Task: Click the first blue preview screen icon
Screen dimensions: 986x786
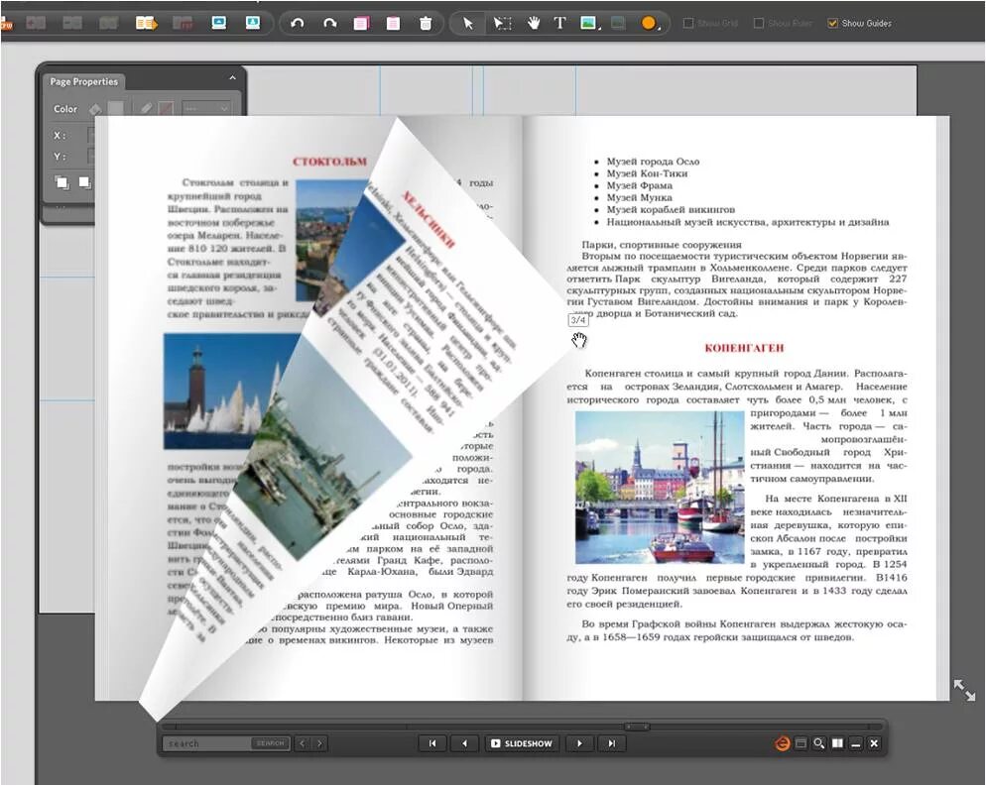Action: pyautogui.click(x=219, y=23)
